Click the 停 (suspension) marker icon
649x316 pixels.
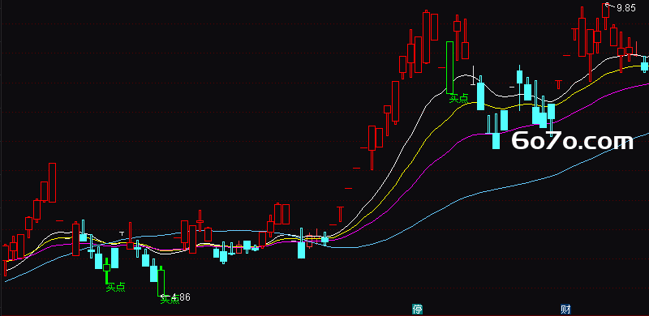(417, 309)
